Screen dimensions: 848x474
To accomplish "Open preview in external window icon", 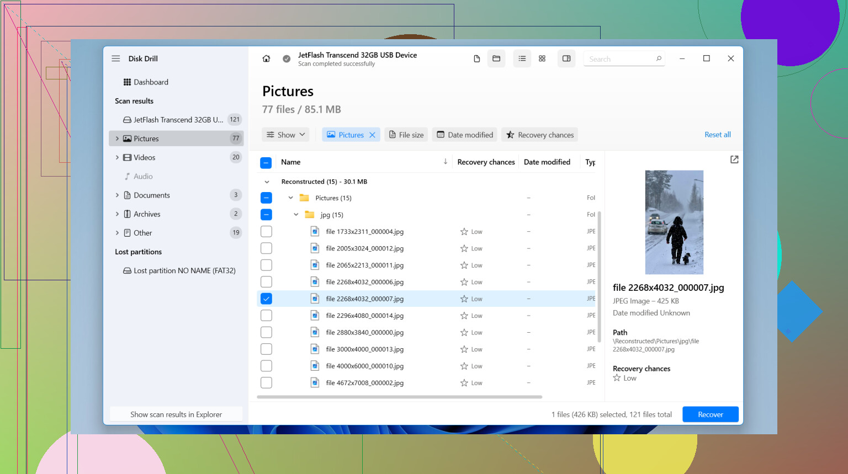I will 734,159.
